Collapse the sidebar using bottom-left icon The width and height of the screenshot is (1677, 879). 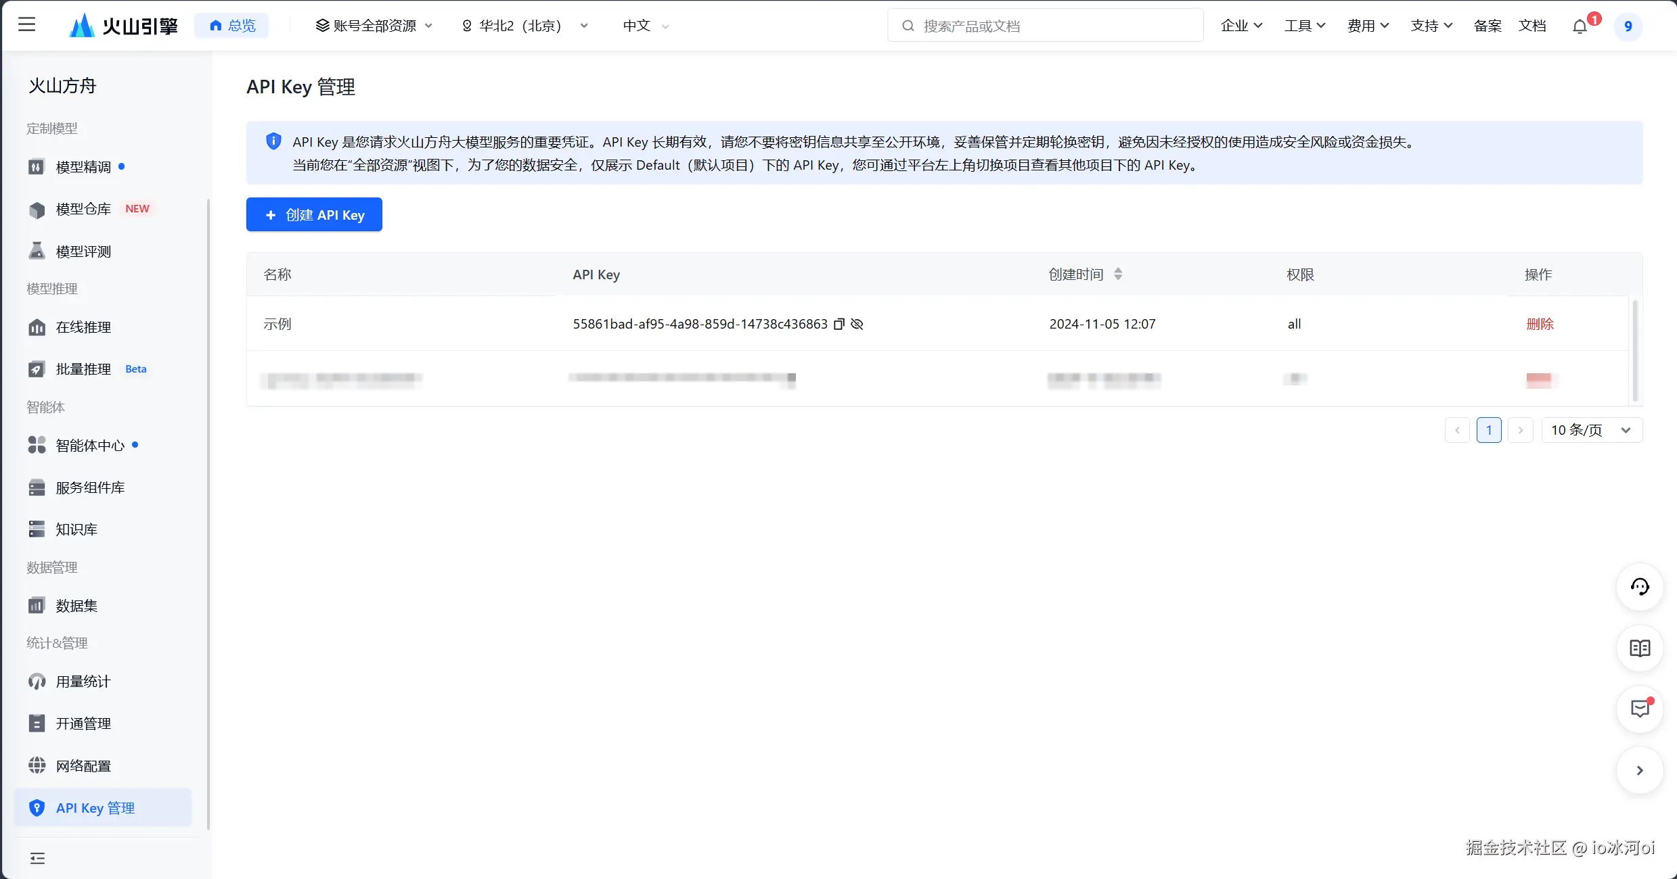37,858
